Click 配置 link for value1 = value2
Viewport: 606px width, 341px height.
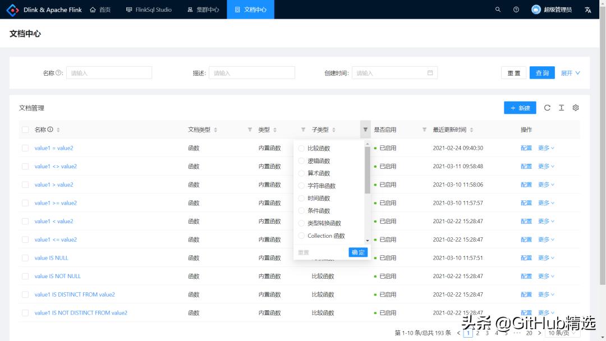[526, 148]
